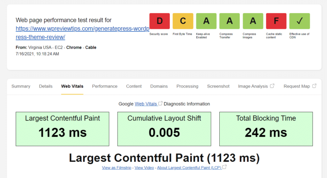Open the Image Analysis external tab
The width and height of the screenshot is (327, 178).
tap(256, 86)
